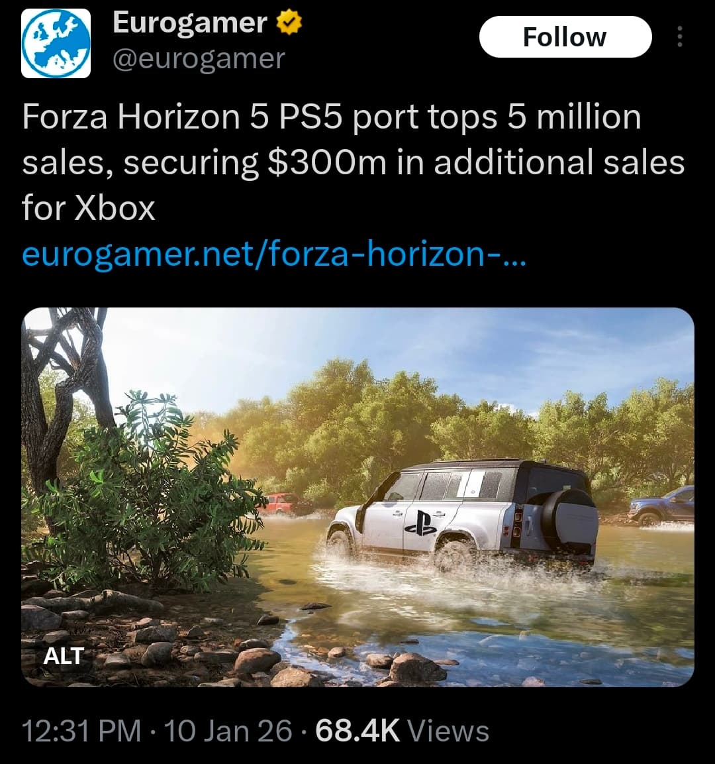Show the ALT image description badge
Image resolution: width=715 pixels, height=764 pixels.
64,656
